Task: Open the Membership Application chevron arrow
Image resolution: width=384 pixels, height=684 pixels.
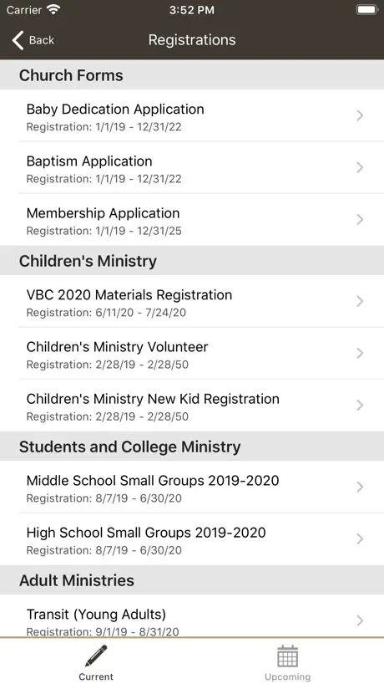Action: (x=360, y=219)
